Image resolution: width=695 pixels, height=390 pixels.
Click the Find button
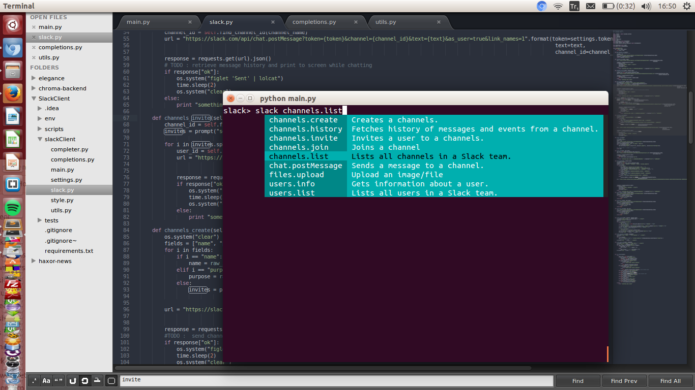(578, 381)
